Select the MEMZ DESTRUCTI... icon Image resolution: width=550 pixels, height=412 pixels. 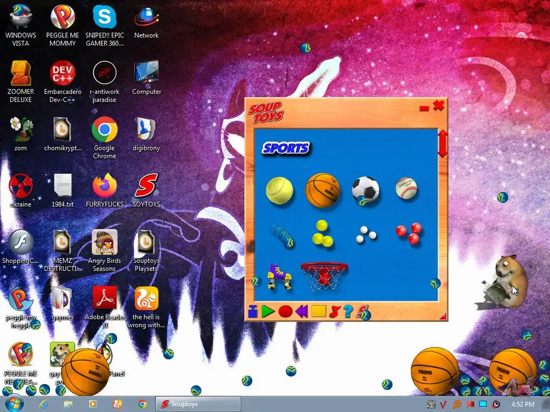coord(62,251)
